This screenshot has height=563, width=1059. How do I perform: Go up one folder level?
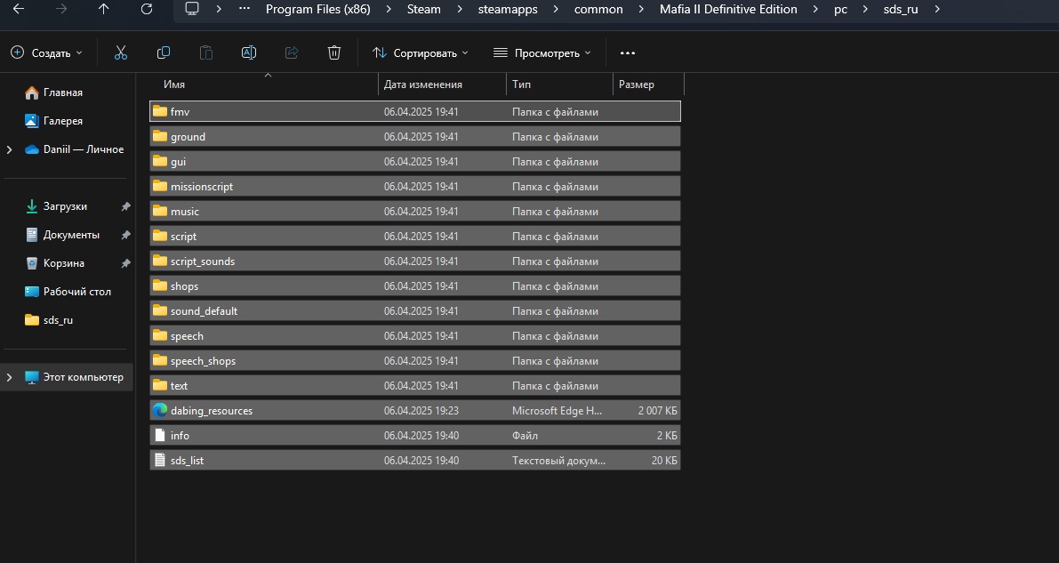click(103, 9)
